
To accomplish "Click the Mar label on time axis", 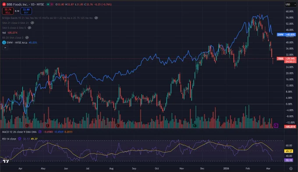I will [x=268, y=168].
